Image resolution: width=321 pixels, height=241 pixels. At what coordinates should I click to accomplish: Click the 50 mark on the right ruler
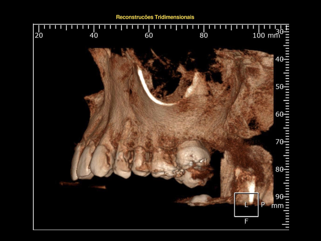pyautogui.click(x=279, y=87)
